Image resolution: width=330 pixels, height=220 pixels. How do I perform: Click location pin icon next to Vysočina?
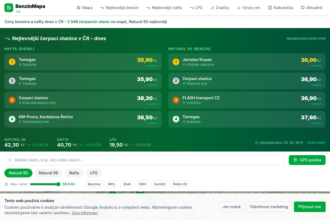pos(184,103)
